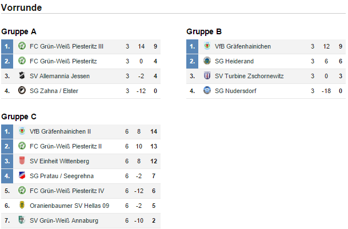Click SG Zahna / Elster club logo
The image size is (348, 229).
click(x=22, y=91)
